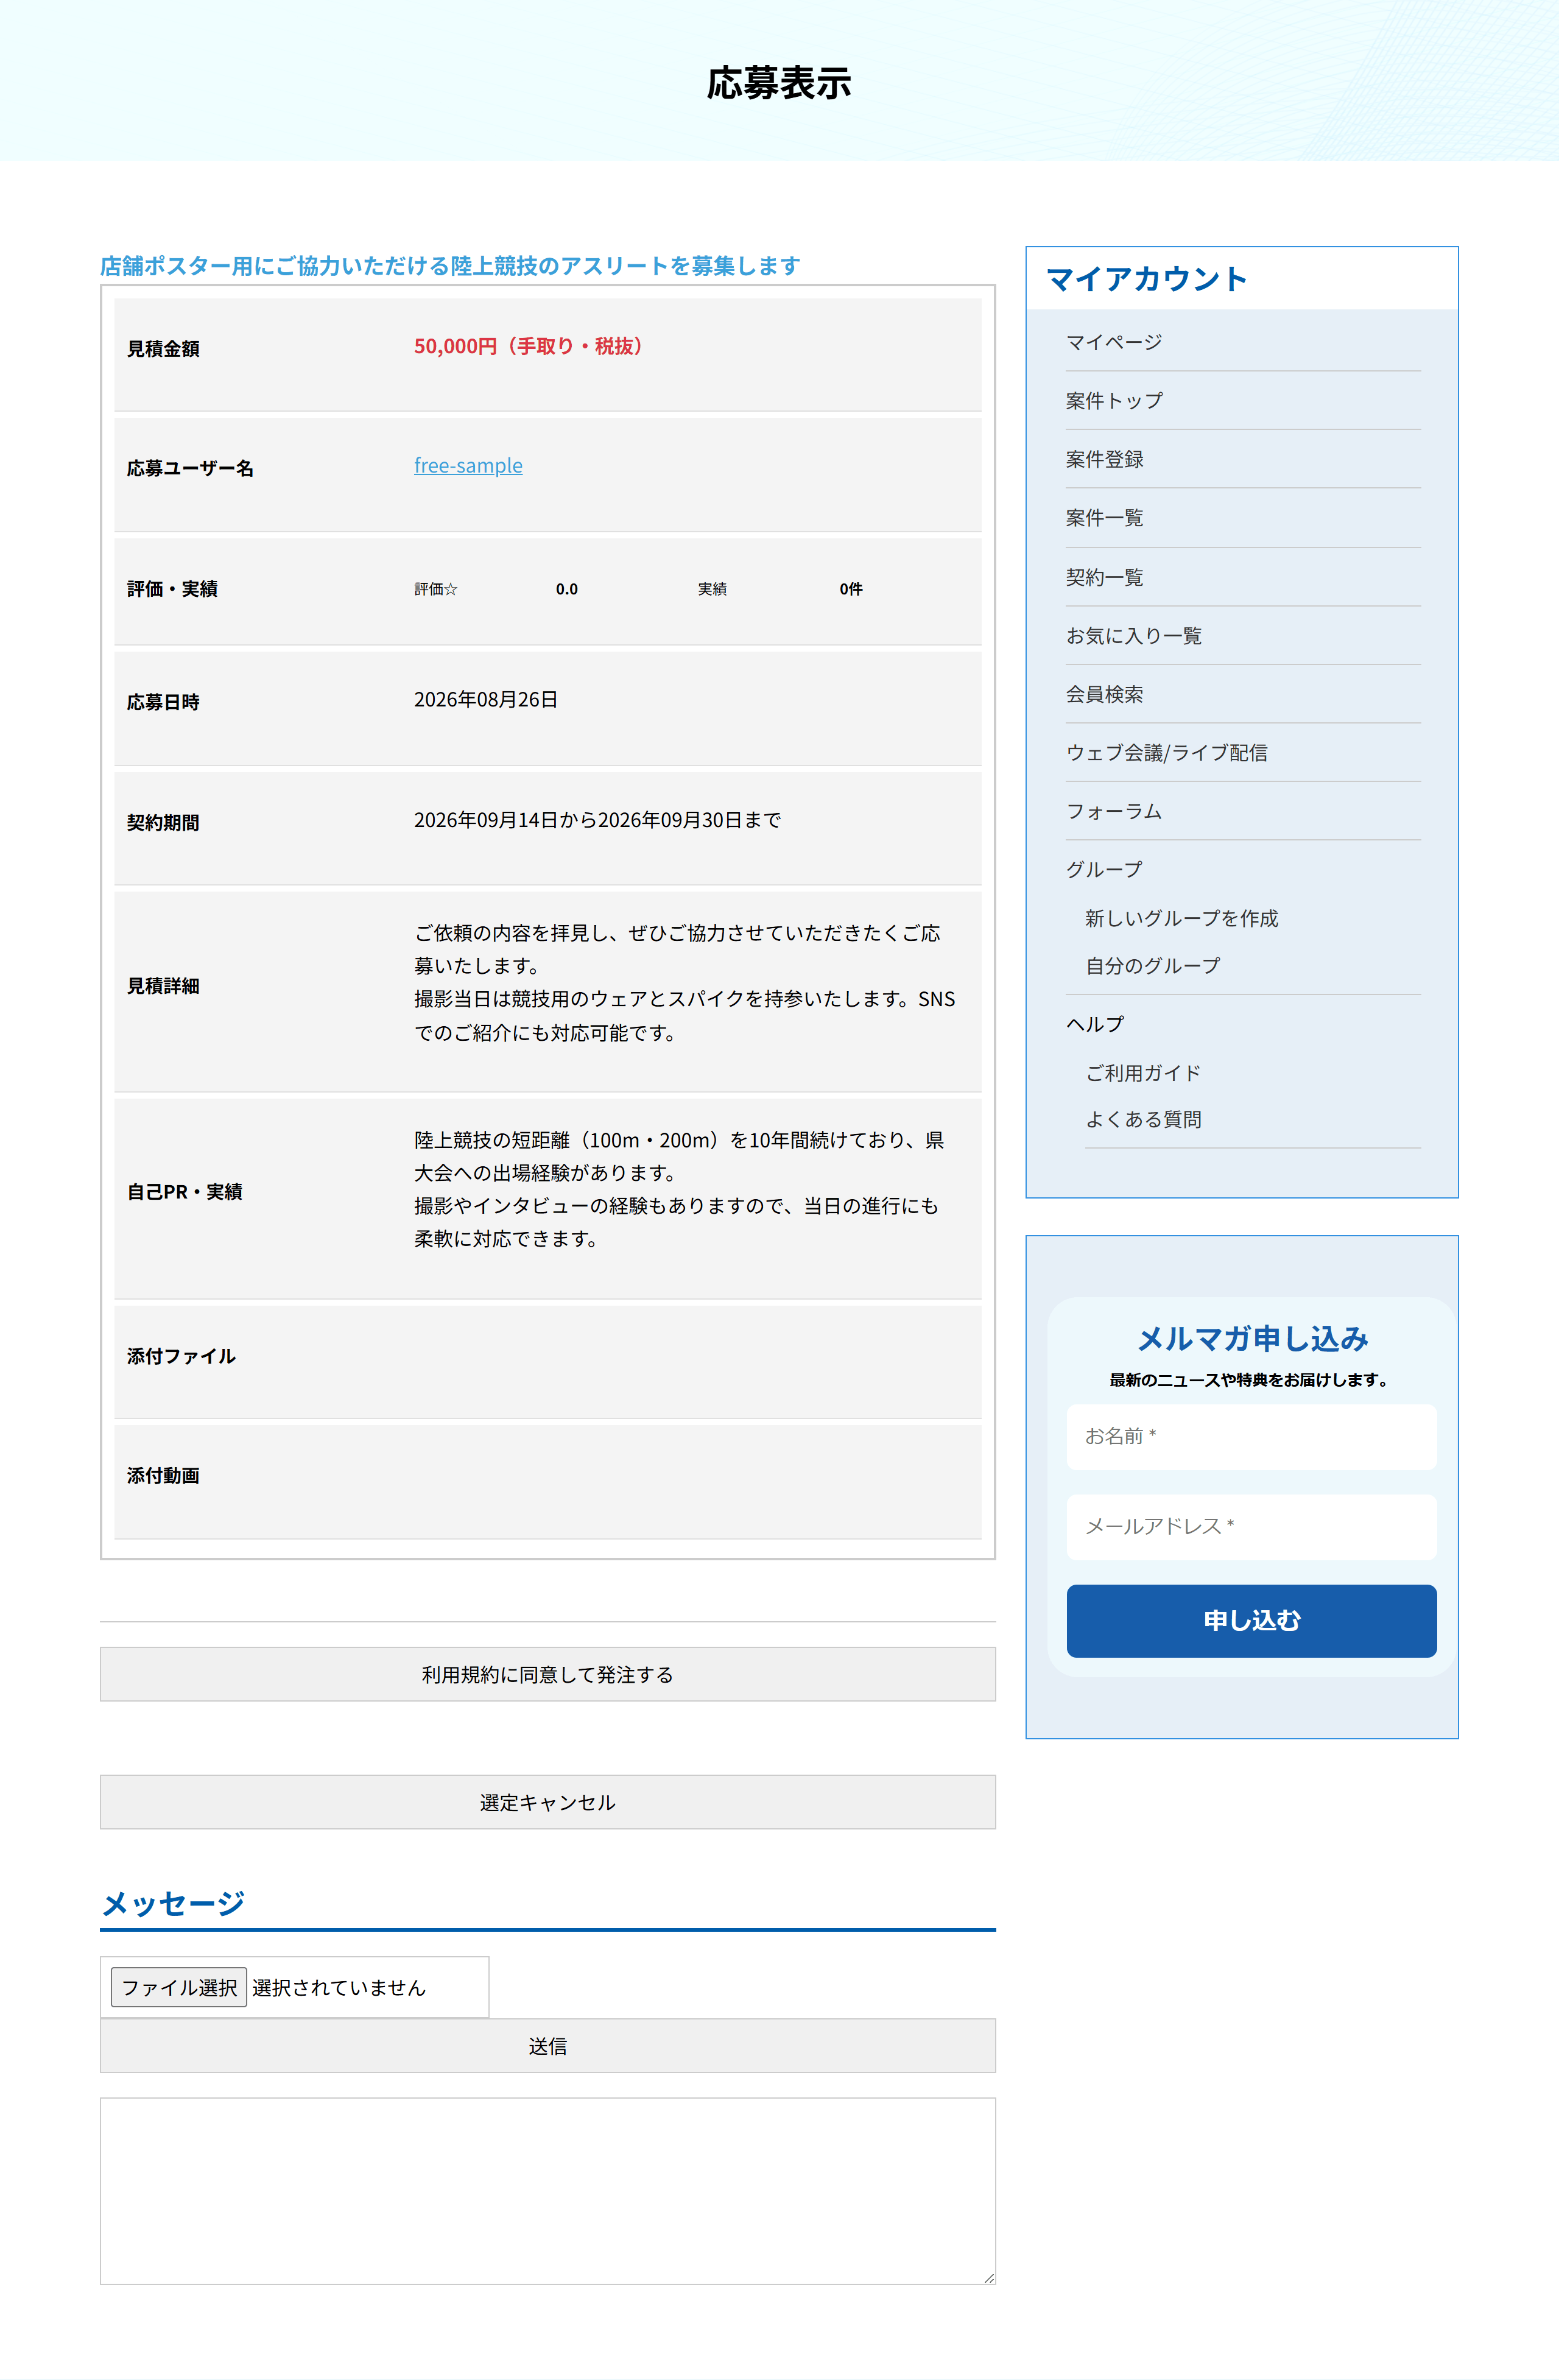Click the 2026年08月26日 application date
The height and width of the screenshot is (2380, 1559).
click(x=486, y=699)
